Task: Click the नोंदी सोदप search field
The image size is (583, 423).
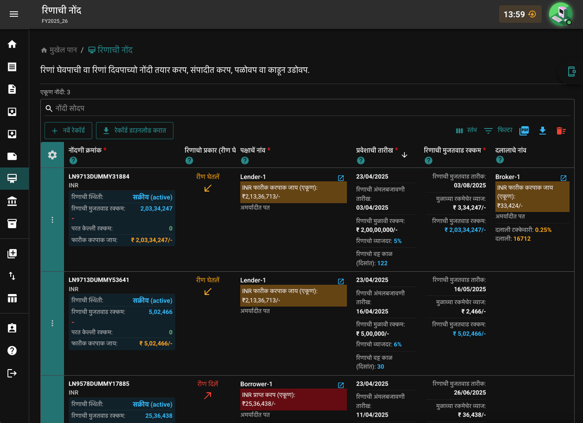Action: (307, 108)
